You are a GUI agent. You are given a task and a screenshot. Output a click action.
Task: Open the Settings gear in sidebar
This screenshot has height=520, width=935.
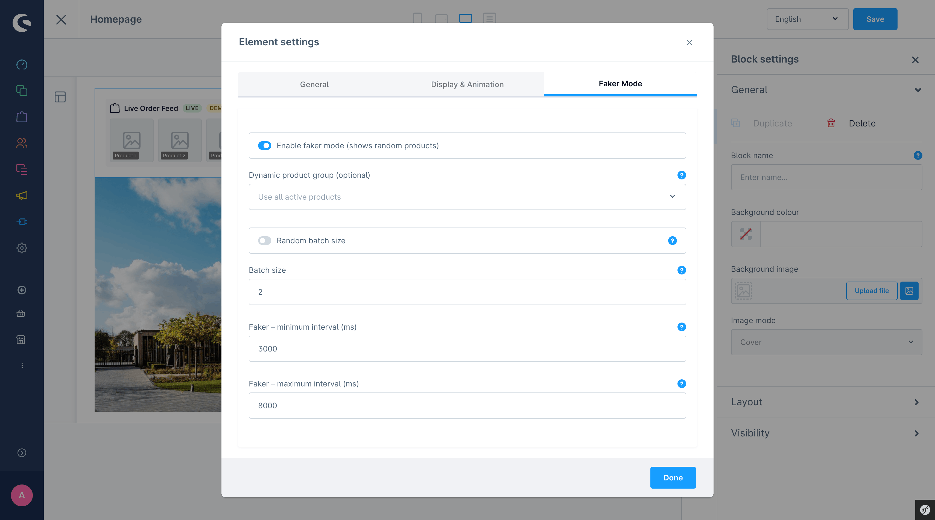tap(22, 248)
